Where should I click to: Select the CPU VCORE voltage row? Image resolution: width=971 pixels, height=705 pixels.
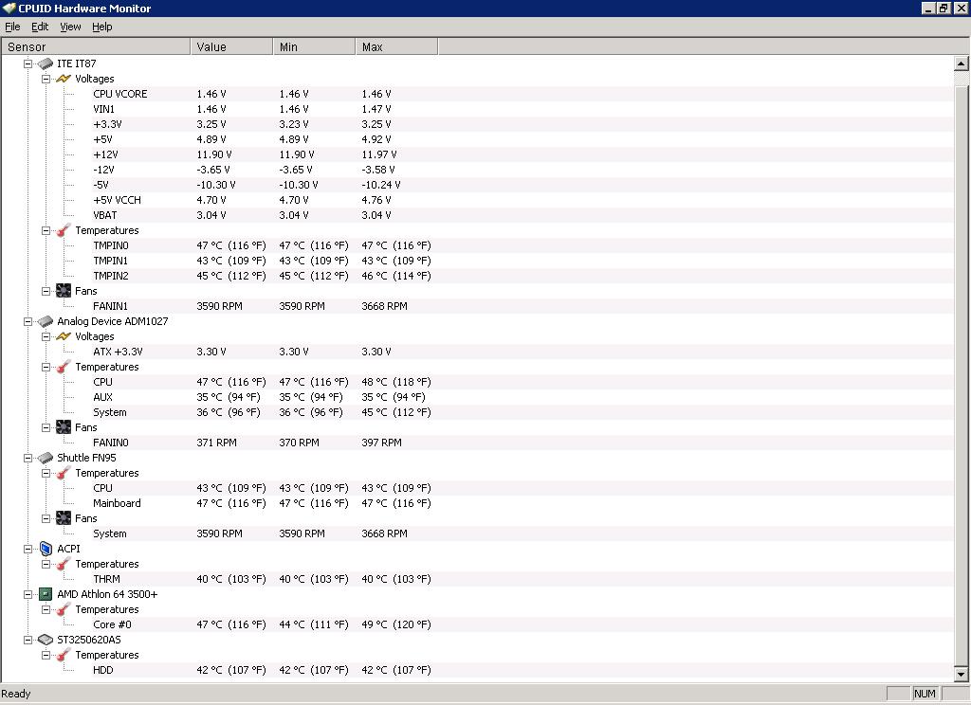(x=120, y=94)
